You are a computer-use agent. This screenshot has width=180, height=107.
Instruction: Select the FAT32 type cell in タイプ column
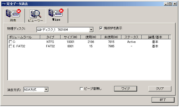pyautogui.click(x=50, y=46)
